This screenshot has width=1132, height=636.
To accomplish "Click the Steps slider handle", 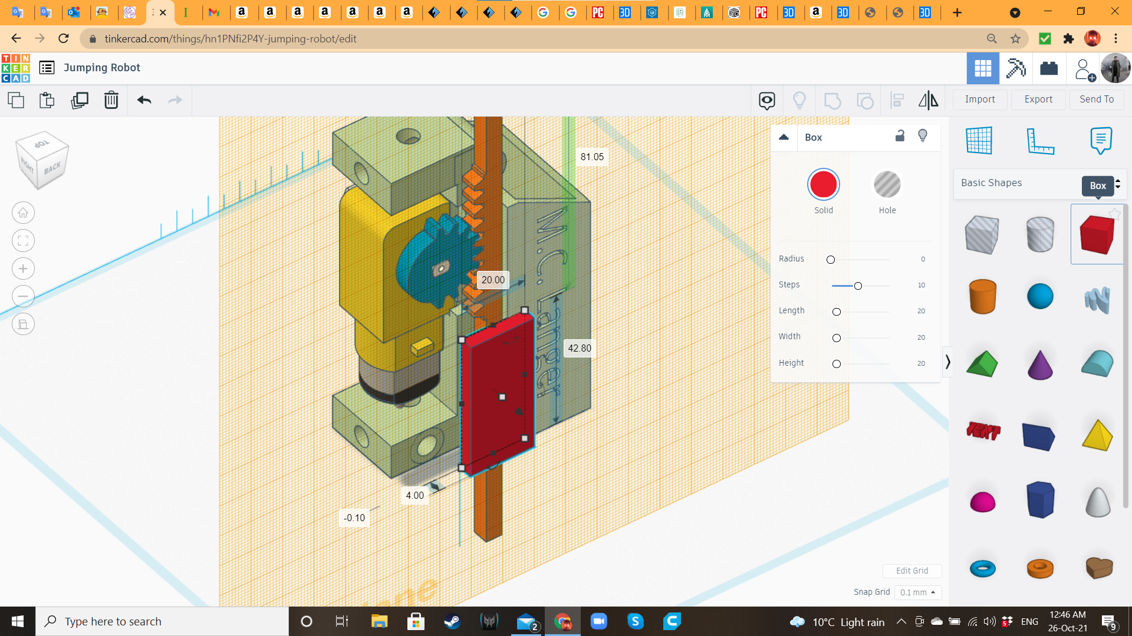I will (858, 286).
